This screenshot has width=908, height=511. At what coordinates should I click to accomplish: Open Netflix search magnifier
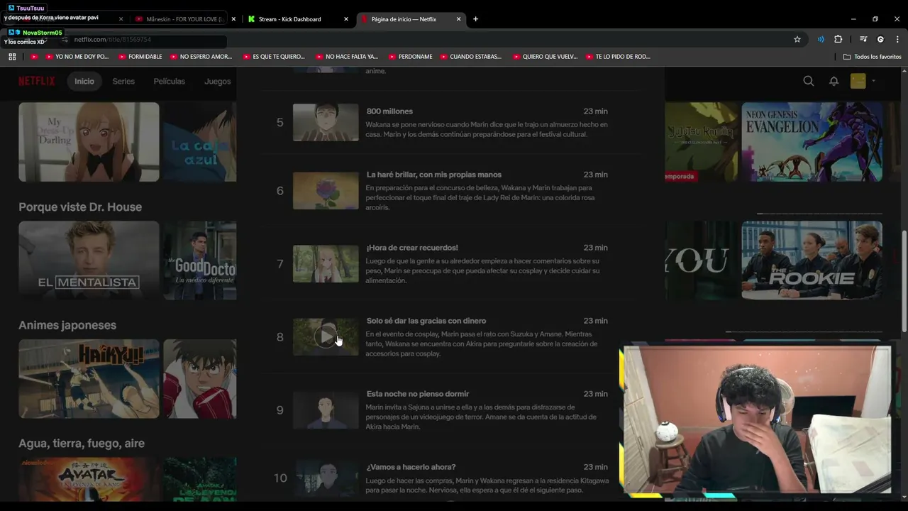pos(809,81)
